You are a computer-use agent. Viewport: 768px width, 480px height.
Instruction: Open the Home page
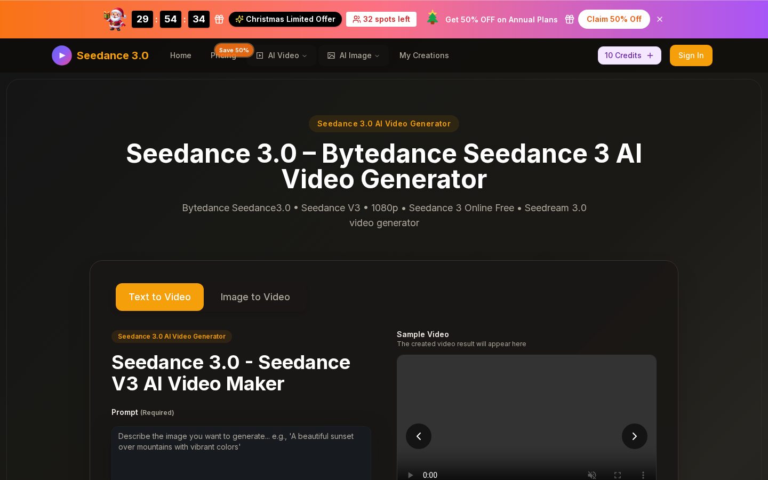coord(181,55)
